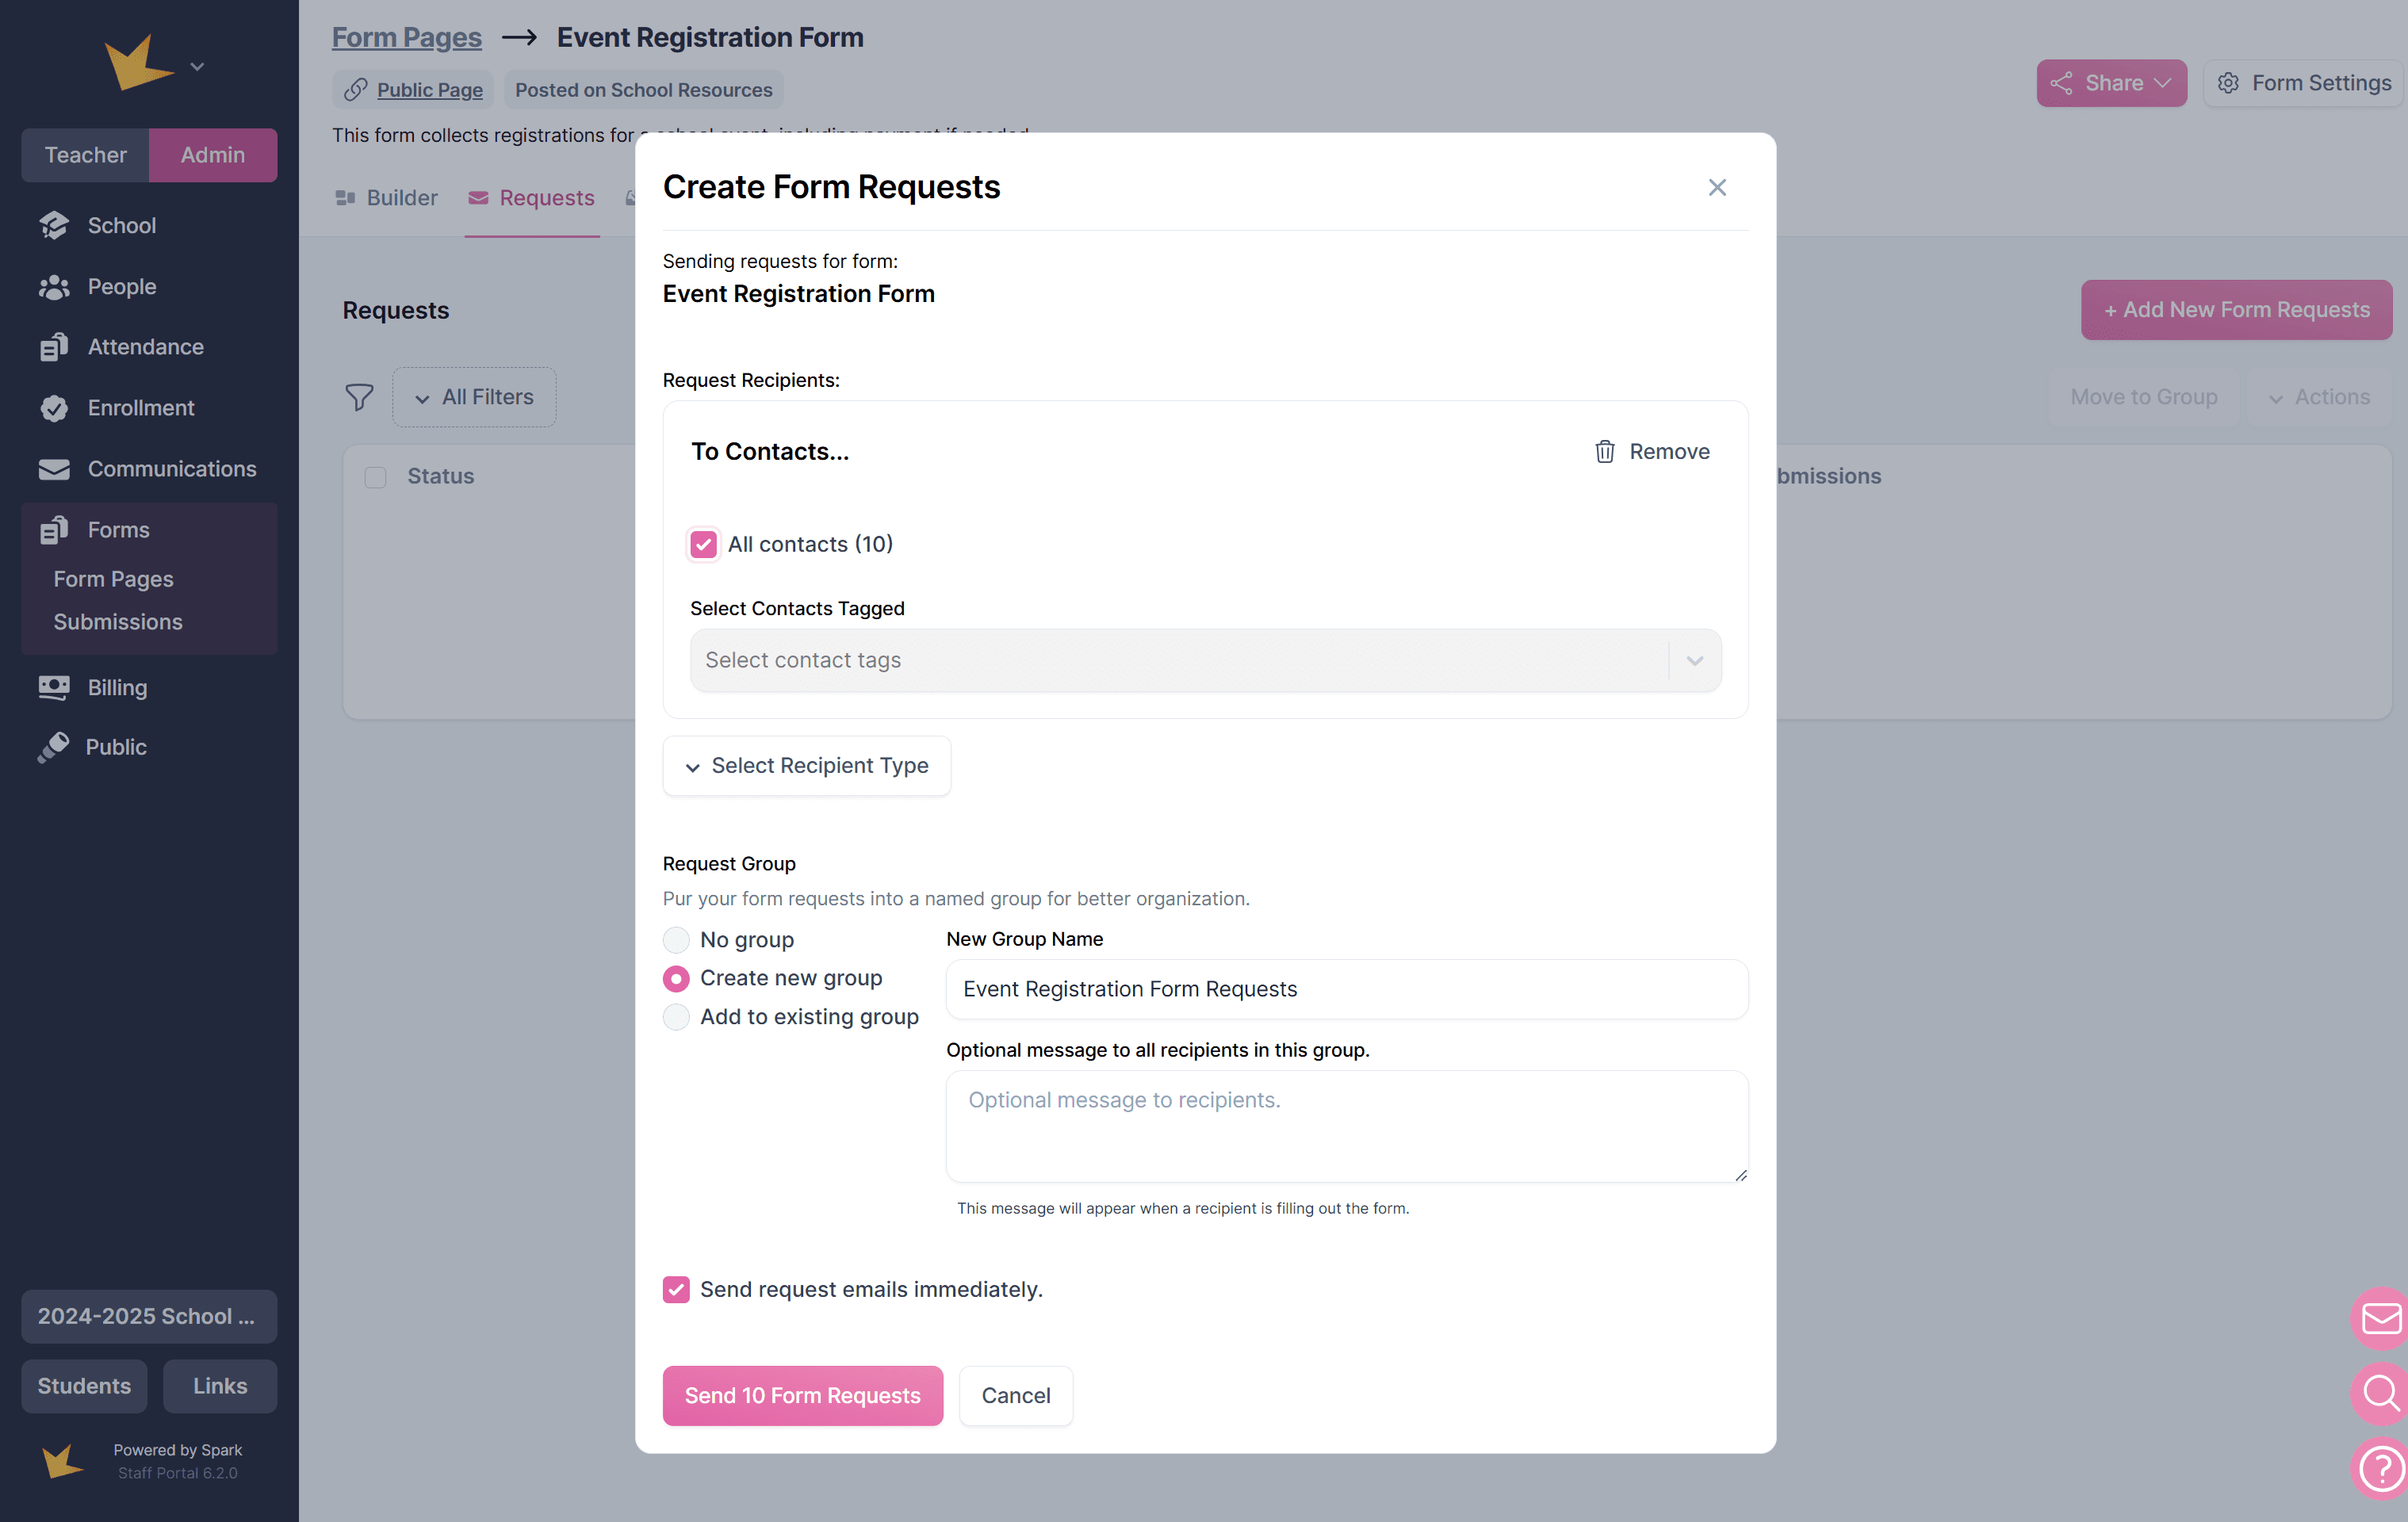Click the Communications envelope icon in sidebar

coord(54,469)
